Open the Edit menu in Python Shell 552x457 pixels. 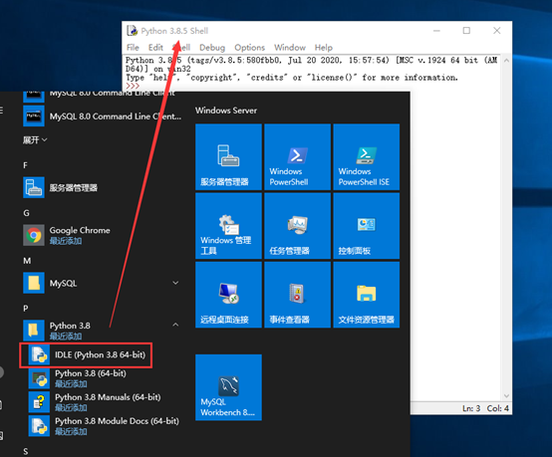155,48
